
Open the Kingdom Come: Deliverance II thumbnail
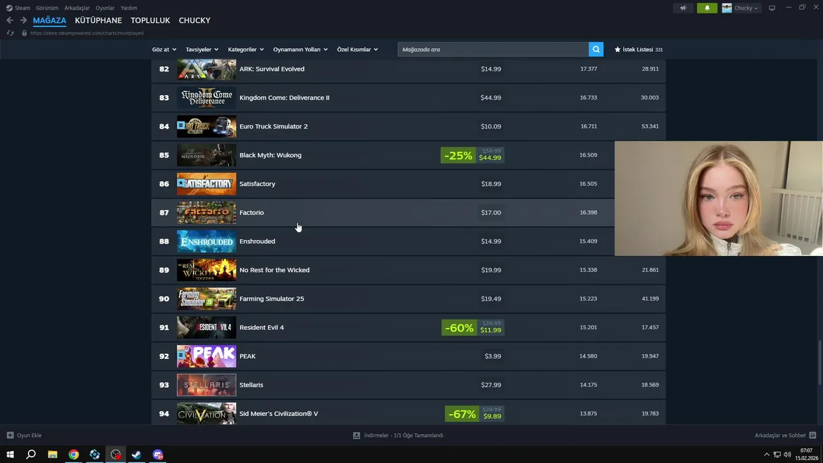206,98
